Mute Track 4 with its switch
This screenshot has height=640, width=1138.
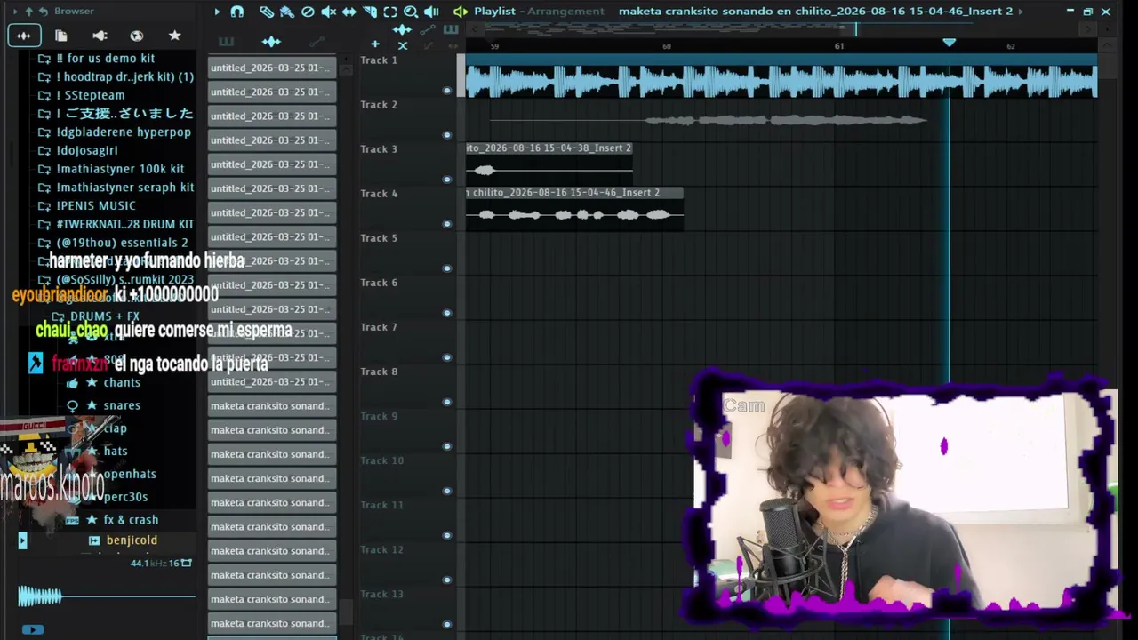click(447, 224)
